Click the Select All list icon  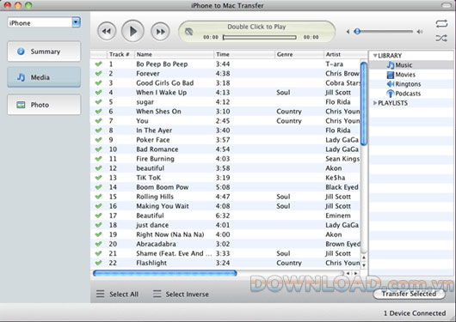[x=101, y=294]
